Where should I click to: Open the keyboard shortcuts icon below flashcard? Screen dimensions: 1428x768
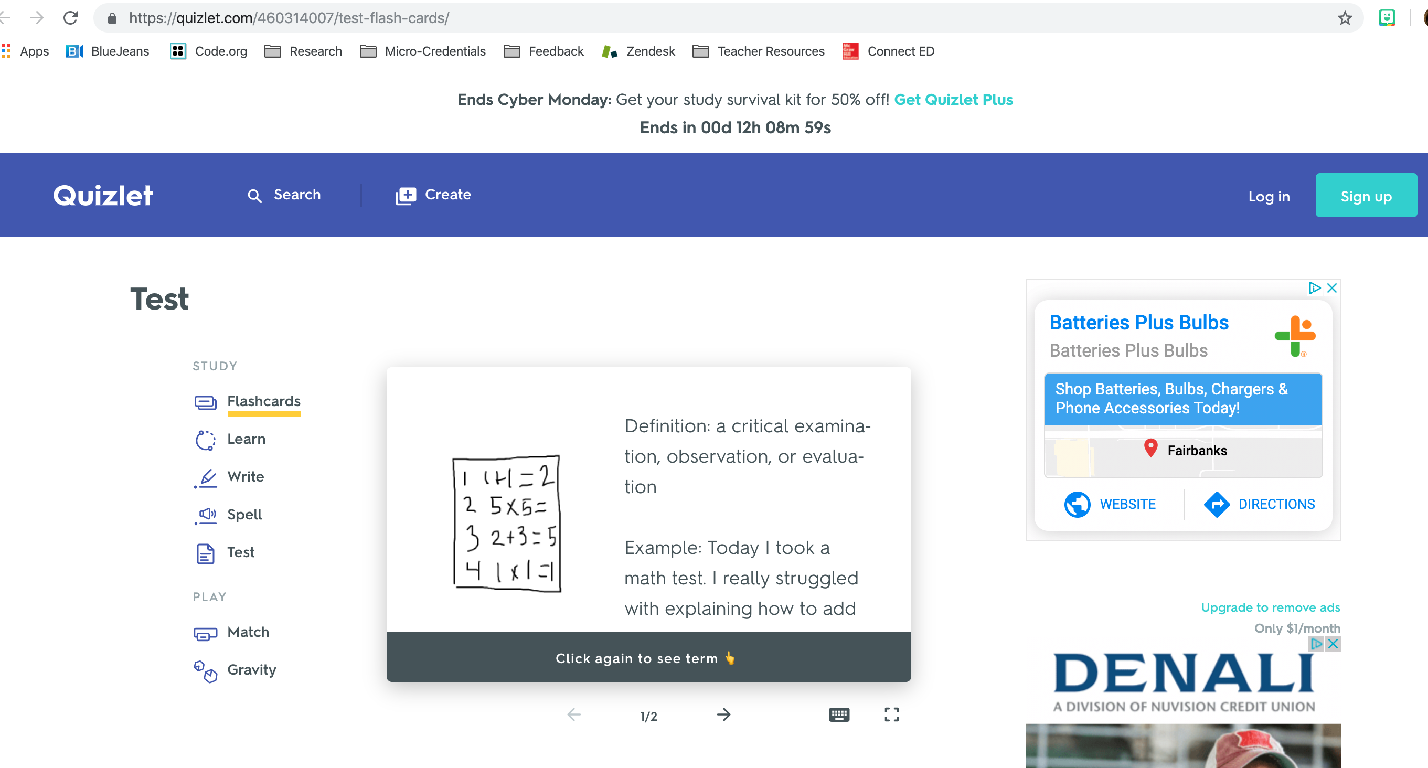[x=839, y=714]
